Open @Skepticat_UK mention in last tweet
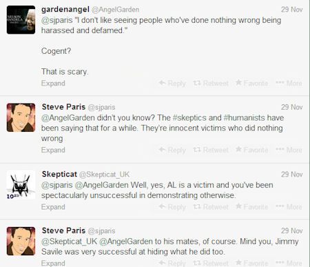The height and width of the screenshot is (267, 310). [70, 241]
